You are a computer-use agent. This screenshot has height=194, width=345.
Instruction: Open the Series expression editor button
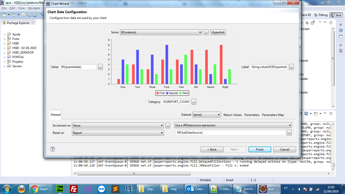(206, 32)
